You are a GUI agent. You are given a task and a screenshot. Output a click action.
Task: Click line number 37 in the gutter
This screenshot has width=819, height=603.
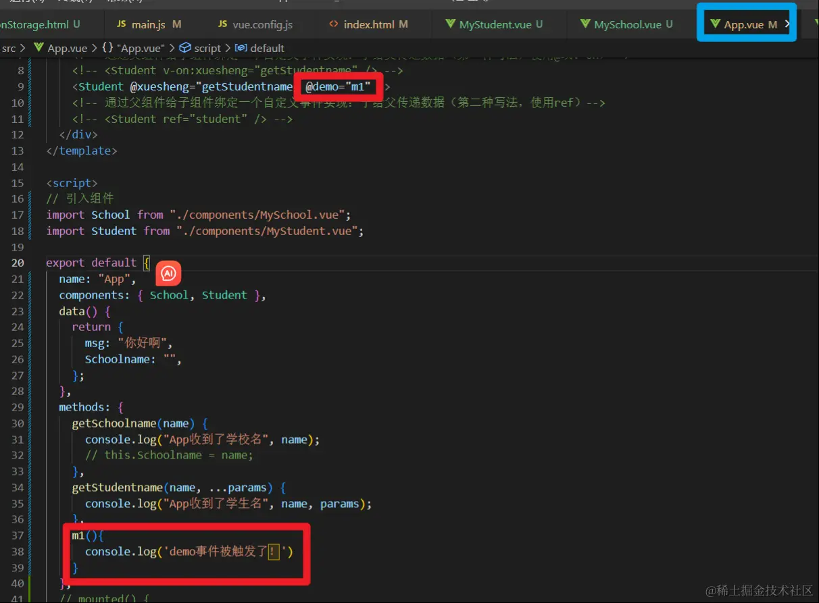pyautogui.click(x=18, y=535)
